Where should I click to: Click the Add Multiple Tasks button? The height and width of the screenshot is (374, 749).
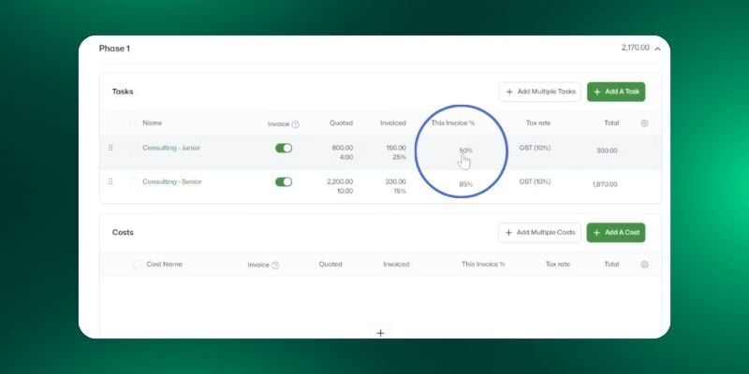click(539, 92)
